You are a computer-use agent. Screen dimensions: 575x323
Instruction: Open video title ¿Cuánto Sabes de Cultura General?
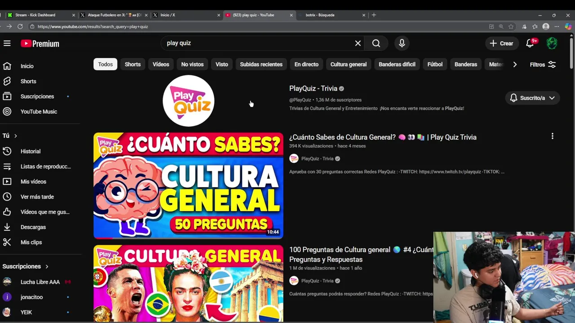click(x=383, y=137)
